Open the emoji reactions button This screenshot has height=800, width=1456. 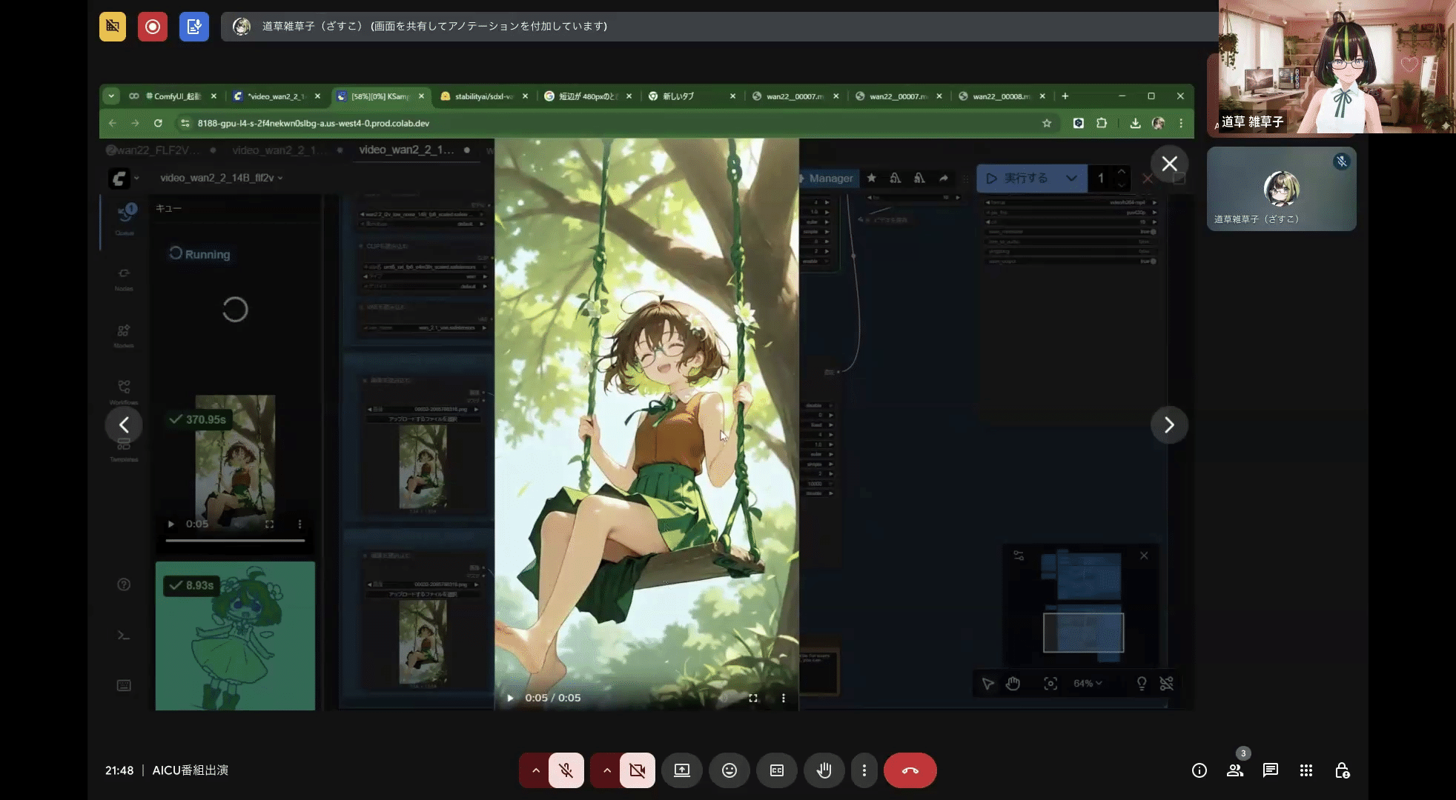729,770
